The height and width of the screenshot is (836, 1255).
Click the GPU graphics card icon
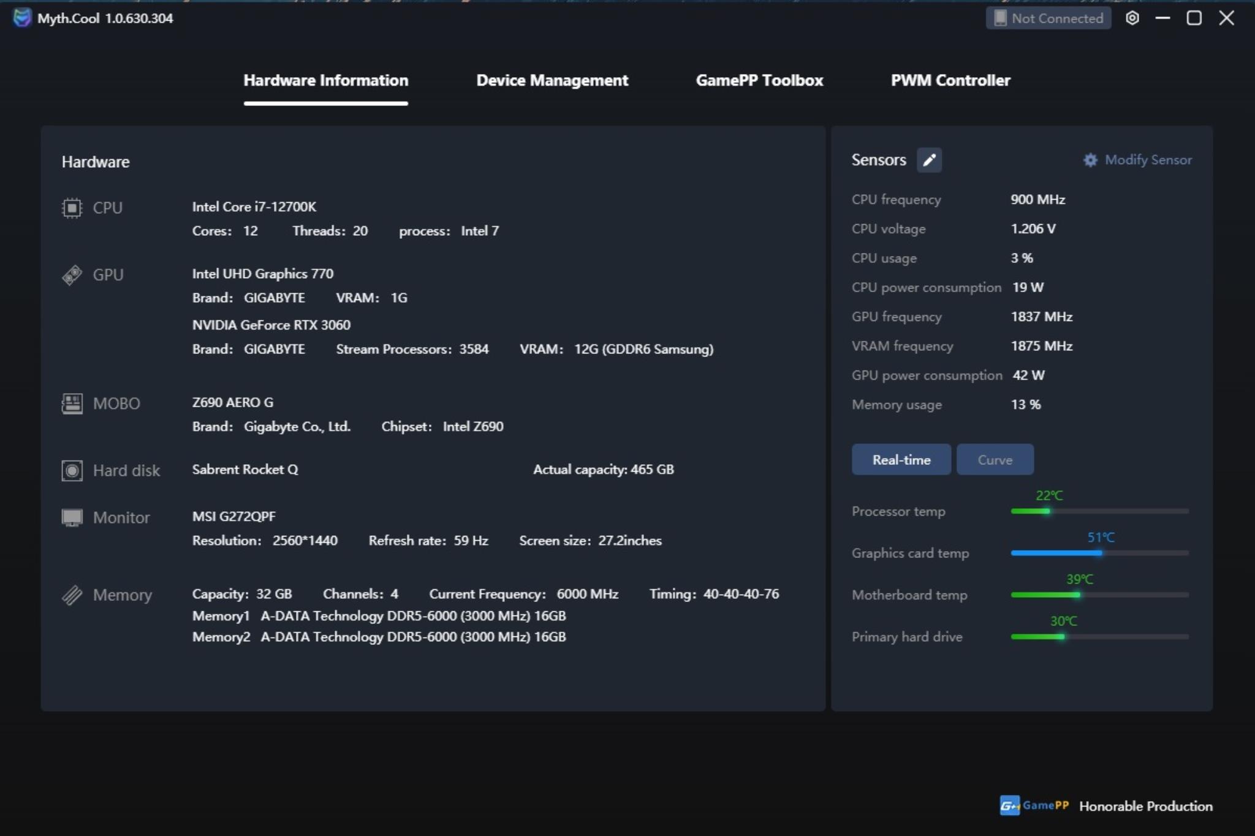pyautogui.click(x=72, y=275)
